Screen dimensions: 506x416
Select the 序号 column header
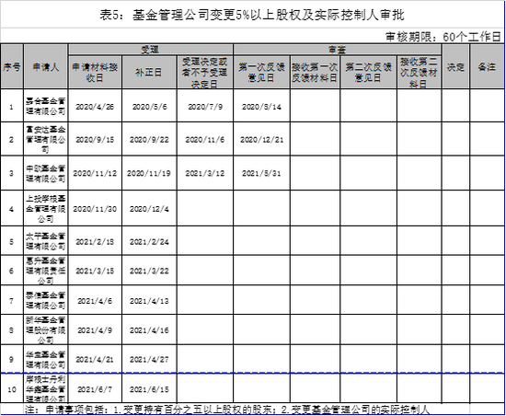tap(12, 67)
